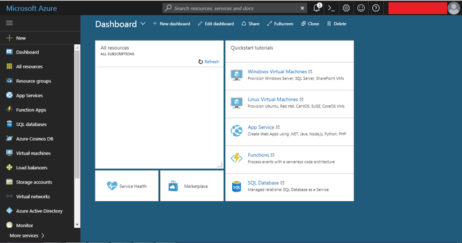Viewport: 462px width, 243px height.
Task: Share the current dashboard
Action: [251, 23]
